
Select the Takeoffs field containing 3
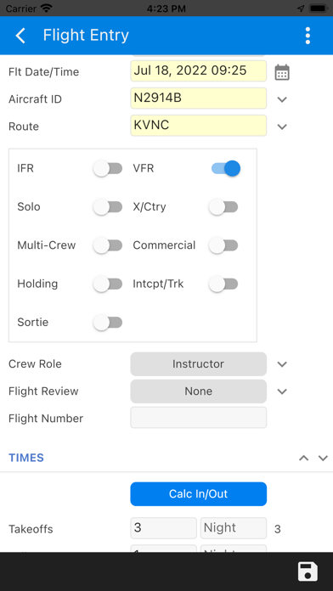[x=164, y=528]
